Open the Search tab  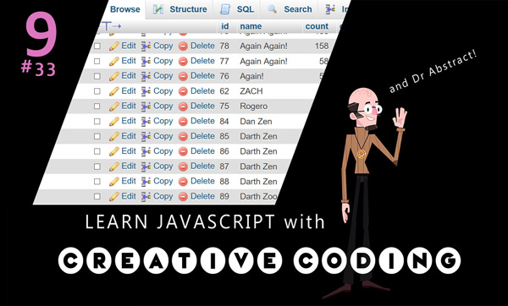pos(290,9)
